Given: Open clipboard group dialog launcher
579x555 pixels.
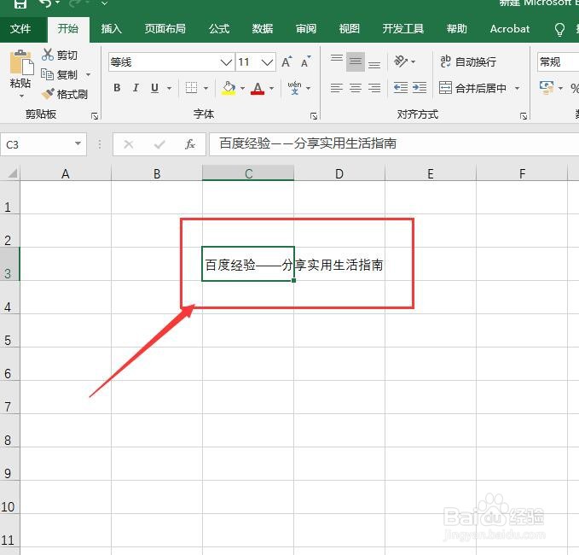Looking at the screenshot, I should (95, 116).
